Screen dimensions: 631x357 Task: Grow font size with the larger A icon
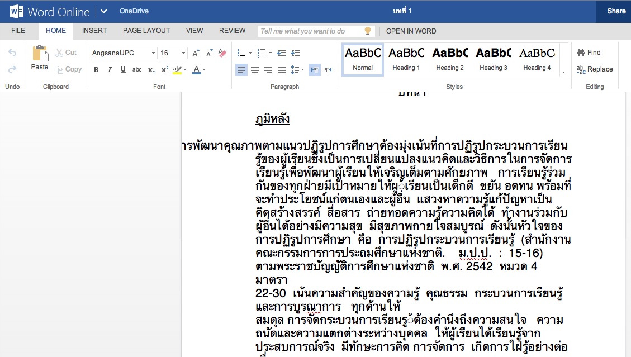[196, 54]
